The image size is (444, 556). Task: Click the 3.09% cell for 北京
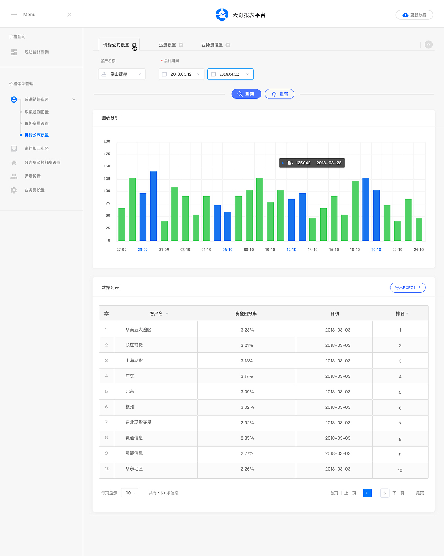[x=247, y=392]
